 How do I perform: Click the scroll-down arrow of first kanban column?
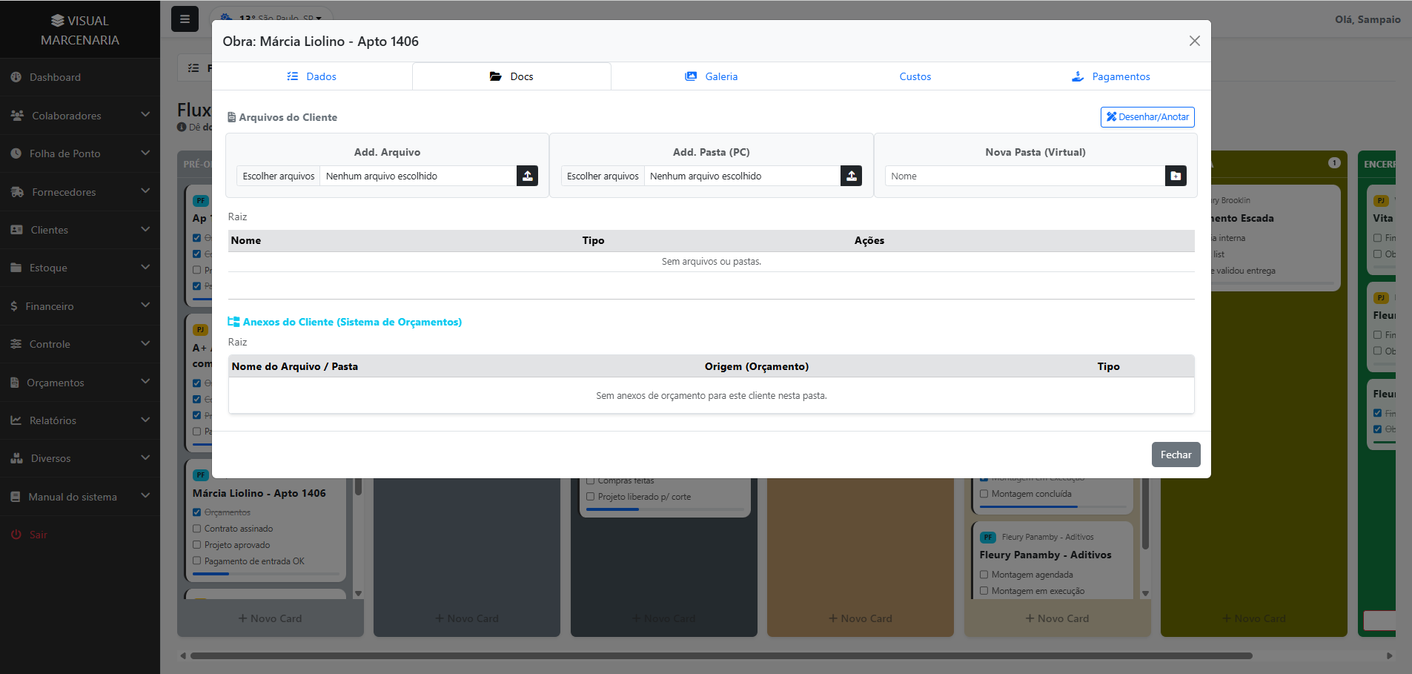359,593
